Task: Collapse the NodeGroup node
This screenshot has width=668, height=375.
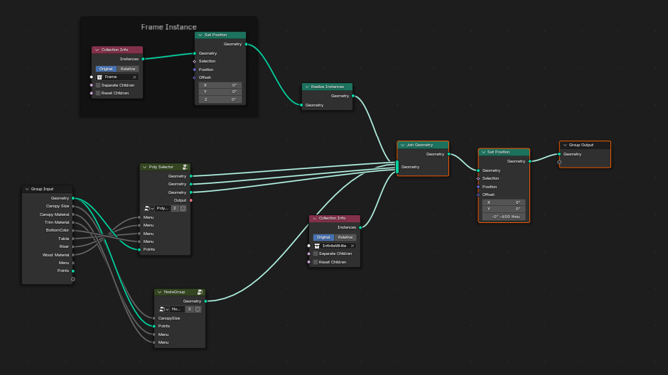Action: pyautogui.click(x=160, y=292)
